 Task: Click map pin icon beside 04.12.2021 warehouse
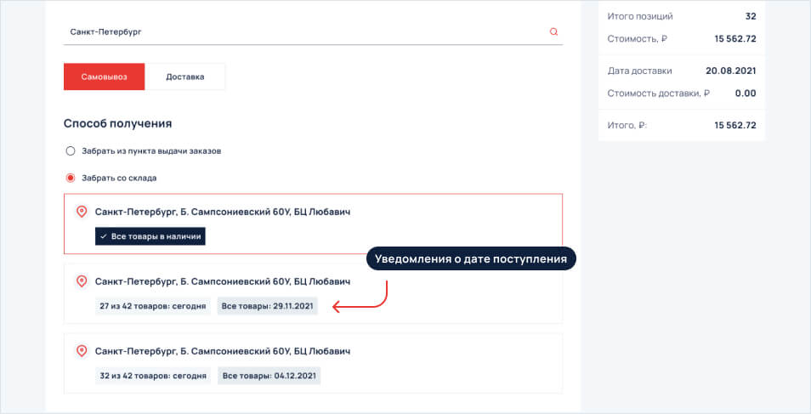click(x=82, y=351)
